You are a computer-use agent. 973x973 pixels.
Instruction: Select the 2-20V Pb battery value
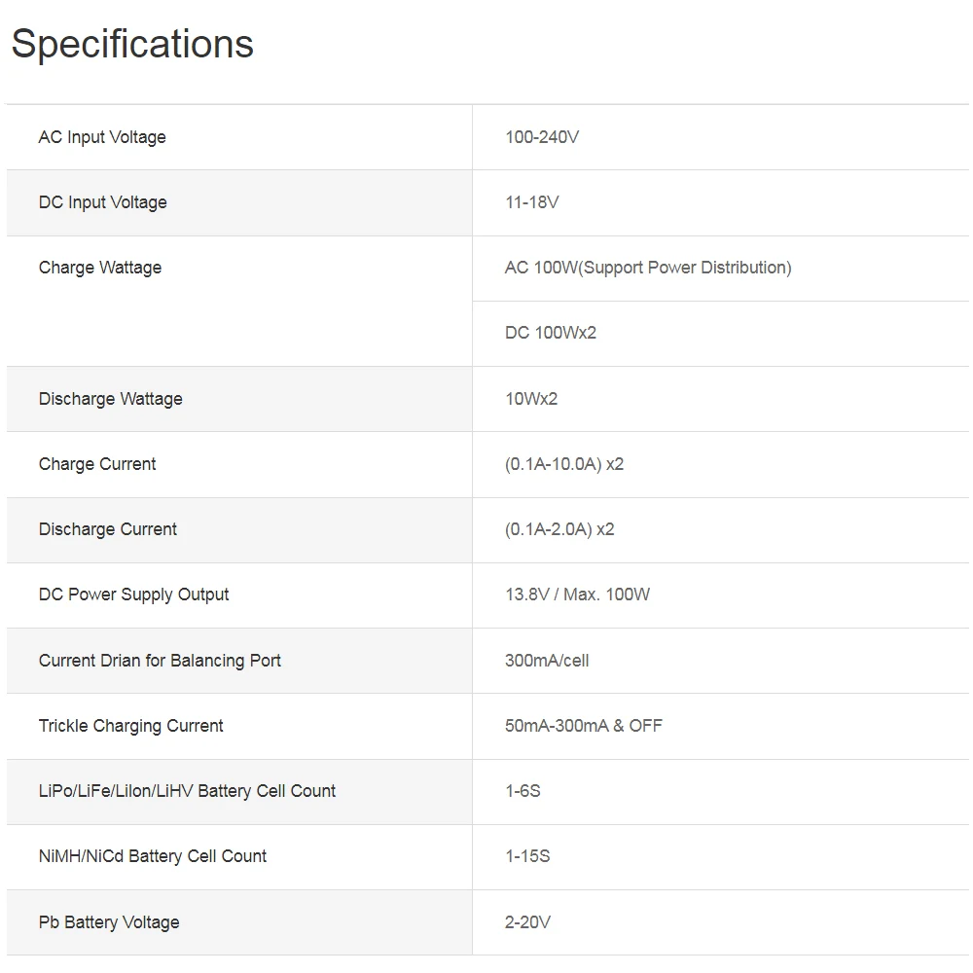tap(528, 922)
